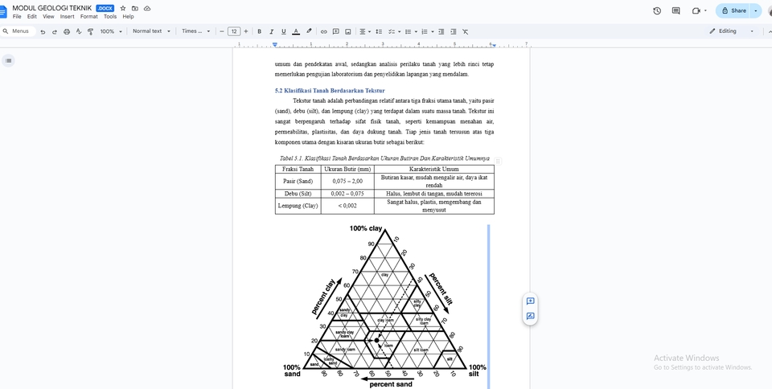Screen dimensions: 772x389
Task: Click the Share button
Action: coord(733,10)
